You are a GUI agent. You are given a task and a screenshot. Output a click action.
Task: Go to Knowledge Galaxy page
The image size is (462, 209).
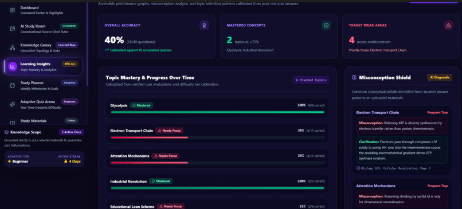point(44,48)
